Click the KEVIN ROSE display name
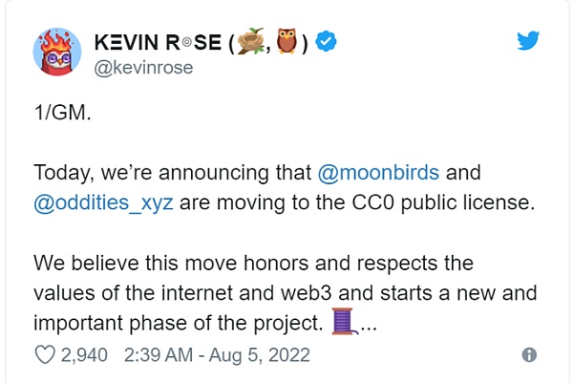This screenshot has height=383, width=573. 158,43
